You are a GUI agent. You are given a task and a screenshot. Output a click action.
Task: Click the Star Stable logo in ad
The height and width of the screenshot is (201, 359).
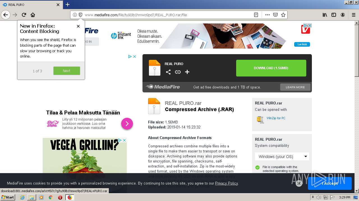(52, 124)
